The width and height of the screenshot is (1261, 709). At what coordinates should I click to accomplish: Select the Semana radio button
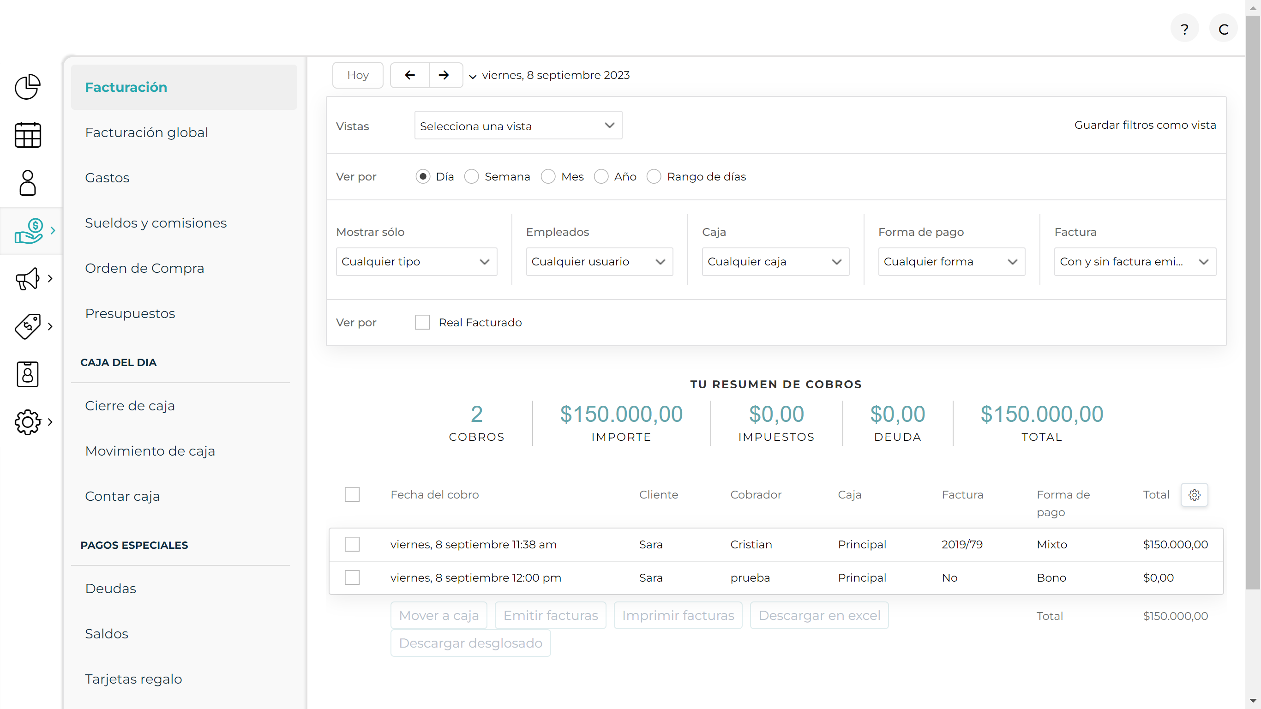[x=471, y=176]
